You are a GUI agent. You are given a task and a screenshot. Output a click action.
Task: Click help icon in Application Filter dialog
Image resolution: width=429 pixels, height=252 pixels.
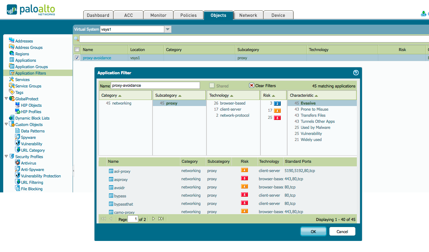point(355,73)
